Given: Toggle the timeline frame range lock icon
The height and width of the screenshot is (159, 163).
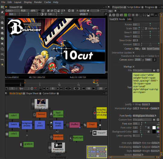Looking at the screenshot, I should pos(40,89).
